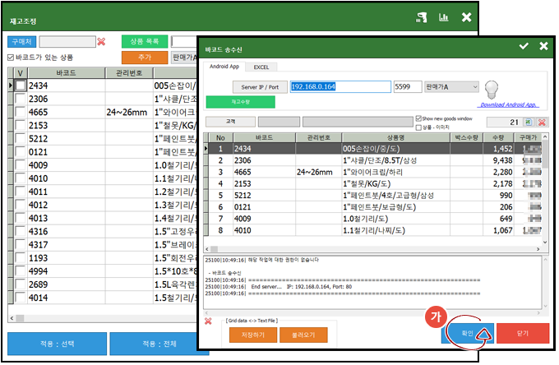Viewport: 559px width, 365px height.
Task: Click the 24~26mm cell in 재고조정 grid
Action: pos(129,113)
